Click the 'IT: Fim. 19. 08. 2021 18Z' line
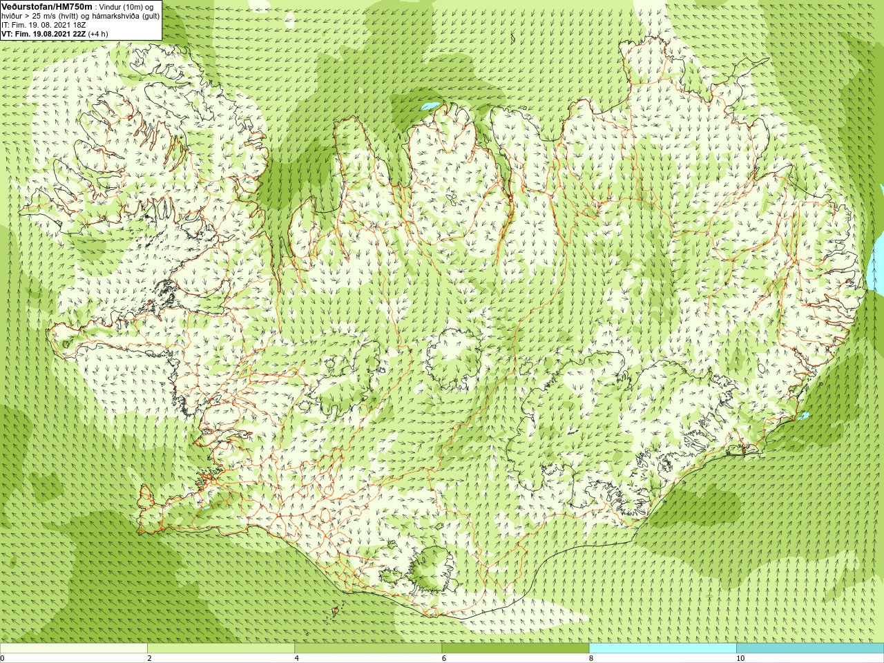The image size is (884, 663). [44, 25]
